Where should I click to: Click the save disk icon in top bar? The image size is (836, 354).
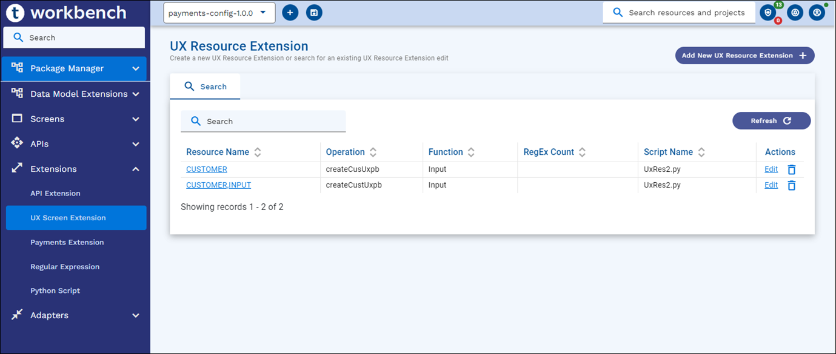[x=314, y=12]
